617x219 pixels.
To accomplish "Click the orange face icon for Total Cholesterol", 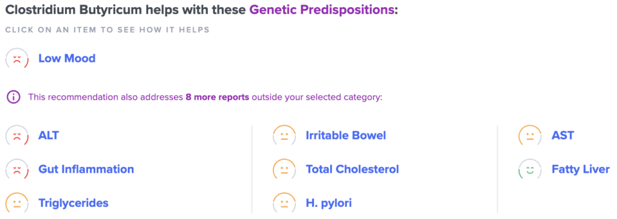I will pyautogui.click(x=284, y=170).
